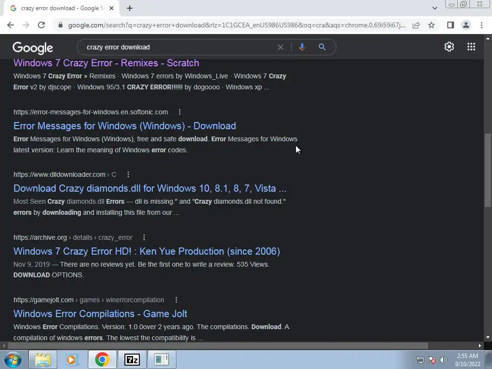Open the Chrome three-dot menu
The height and width of the screenshot is (369, 492).
click(x=481, y=25)
